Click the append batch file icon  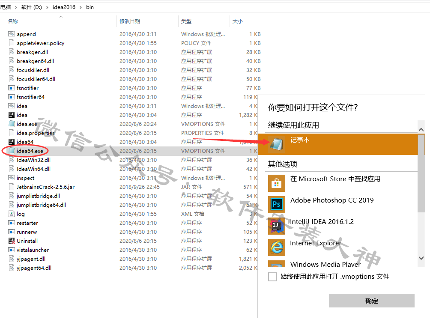click(12, 34)
